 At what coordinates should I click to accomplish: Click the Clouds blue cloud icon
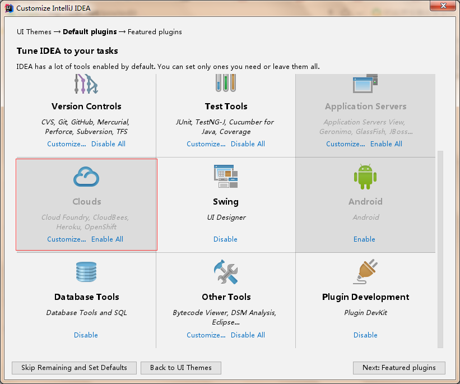click(86, 177)
